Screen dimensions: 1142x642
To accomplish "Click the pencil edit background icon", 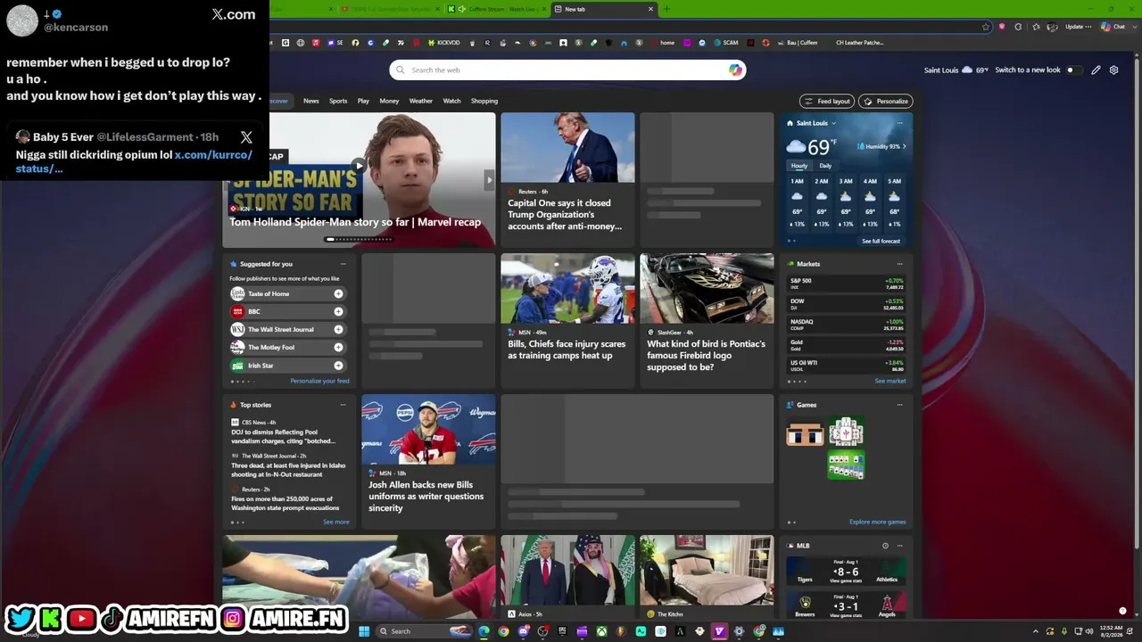I will click(x=1096, y=70).
